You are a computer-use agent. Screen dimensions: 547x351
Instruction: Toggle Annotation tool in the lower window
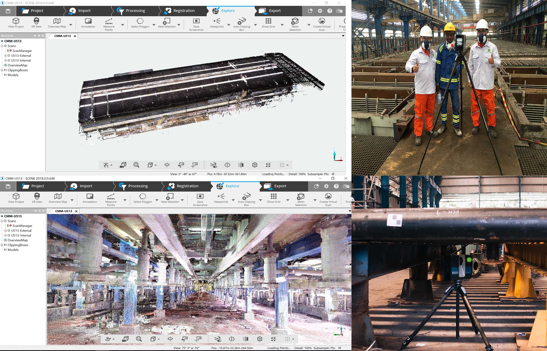click(90, 197)
